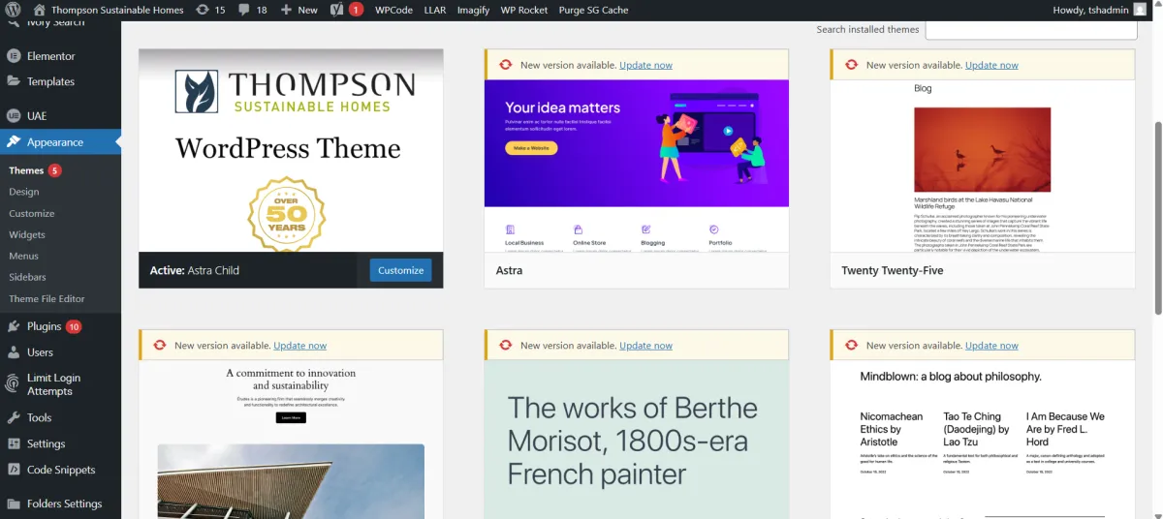This screenshot has width=1163, height=519.
Task: Focus the Search installed themes field
Action: pos(1031,29)
